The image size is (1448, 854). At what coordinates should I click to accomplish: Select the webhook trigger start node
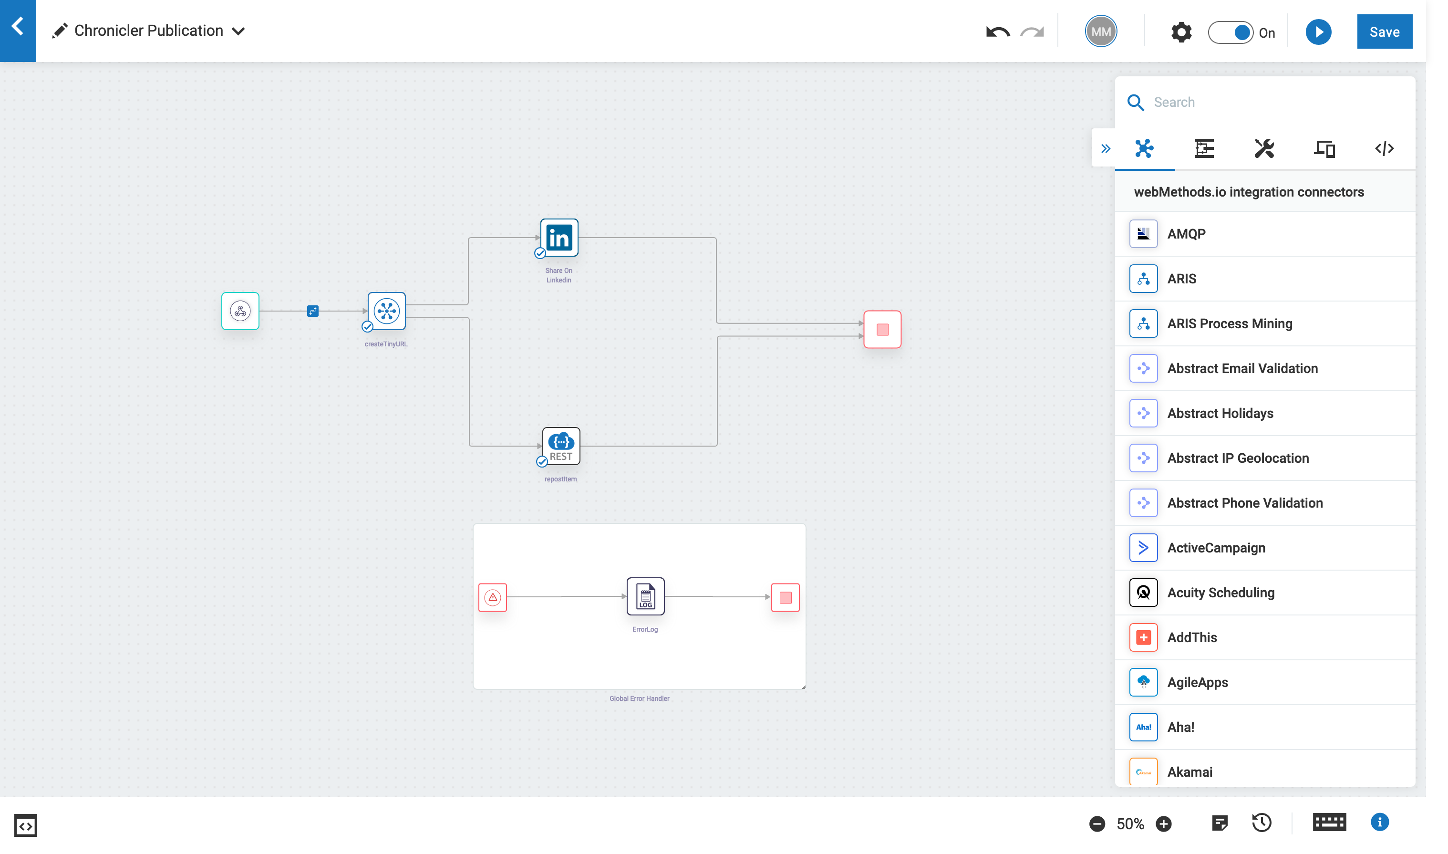point(240,311)
